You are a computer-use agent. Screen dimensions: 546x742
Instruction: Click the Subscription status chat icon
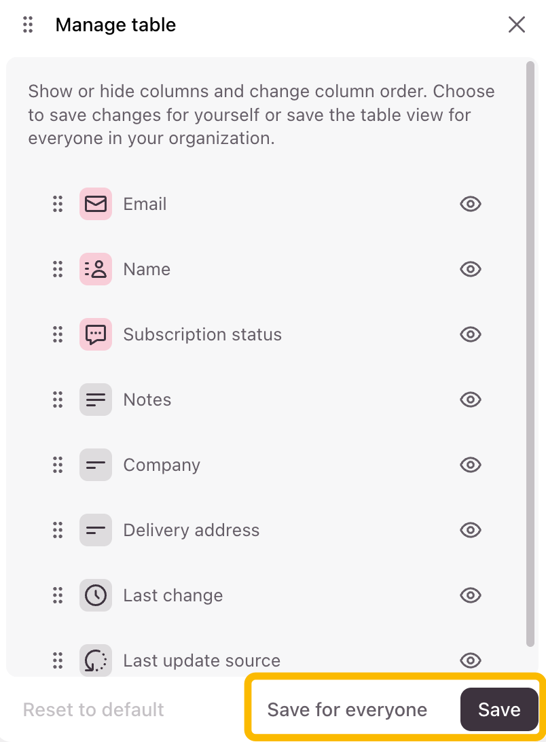[96, 334]
